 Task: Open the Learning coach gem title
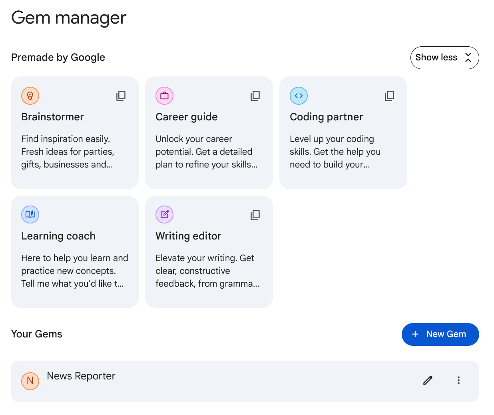click(x=58, y=236)
